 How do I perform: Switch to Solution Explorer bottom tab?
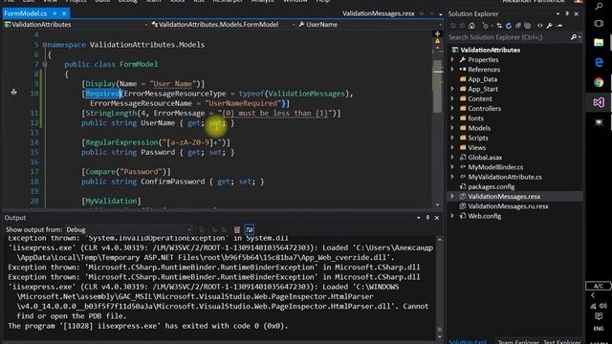(468, 342)
